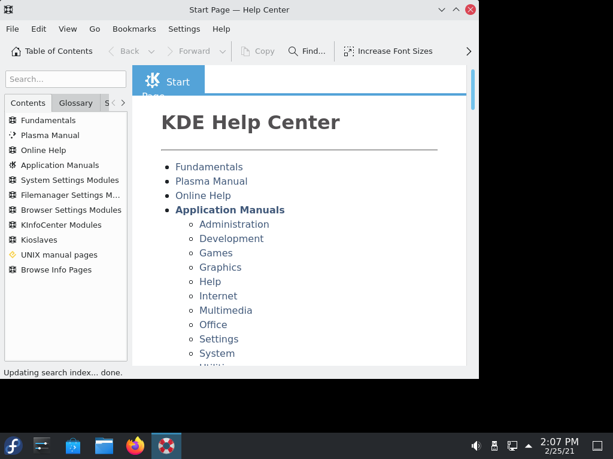
Task: Click the network connection tray icon
Action: coord(512,446)
